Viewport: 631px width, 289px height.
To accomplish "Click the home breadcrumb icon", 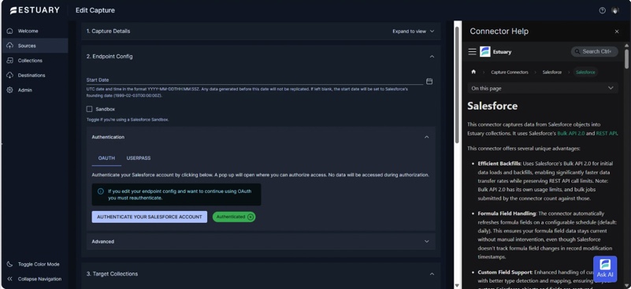I will [473, 72].
